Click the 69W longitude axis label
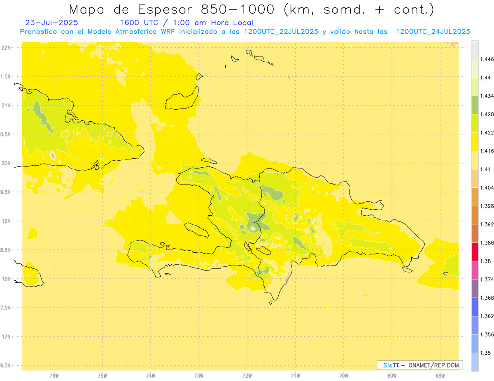The width and height of the screenshot is (494, 381). coord(392,375)
